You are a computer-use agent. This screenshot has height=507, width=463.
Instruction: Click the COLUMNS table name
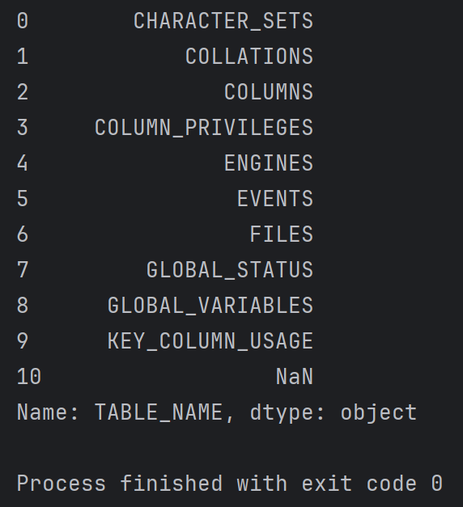point(269,92)
